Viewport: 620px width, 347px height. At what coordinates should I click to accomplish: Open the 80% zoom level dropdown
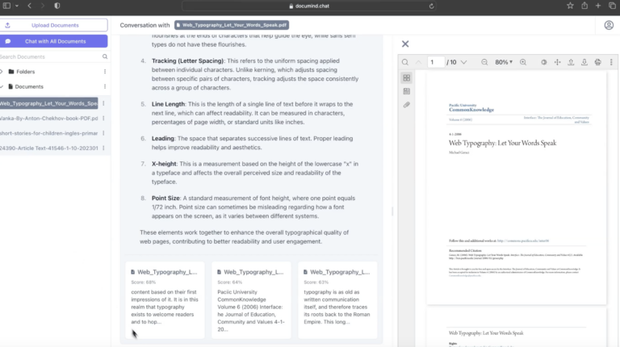coord(504,62)
